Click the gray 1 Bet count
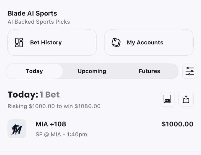 pyautogui.click(x=50, y=95)
